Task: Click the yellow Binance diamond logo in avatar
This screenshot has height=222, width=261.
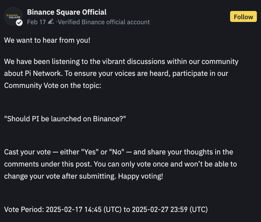Action: pyautogui.click(x=7, y=15)
